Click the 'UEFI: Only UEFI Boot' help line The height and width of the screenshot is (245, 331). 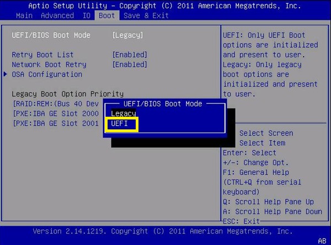pos(264,35)
